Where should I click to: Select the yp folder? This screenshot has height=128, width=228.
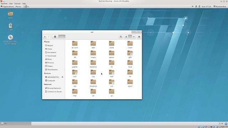(112, 93)
